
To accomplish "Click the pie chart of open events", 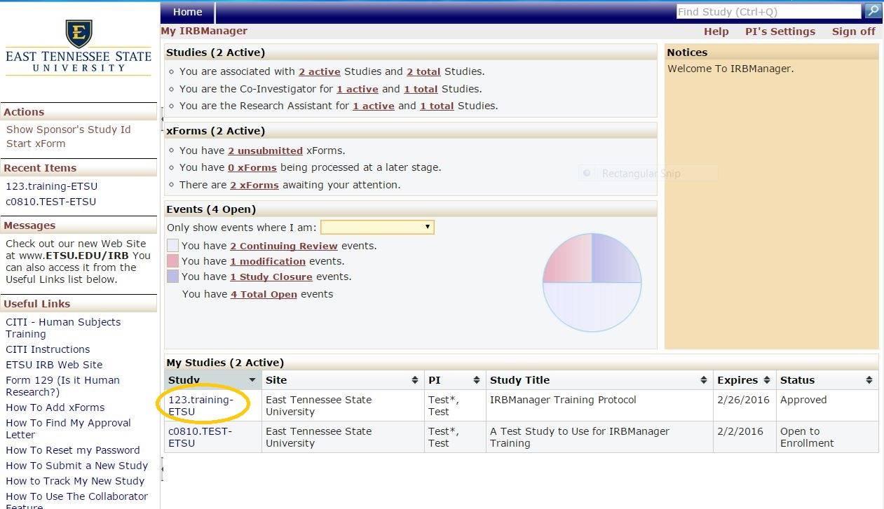I will point(592,282).
